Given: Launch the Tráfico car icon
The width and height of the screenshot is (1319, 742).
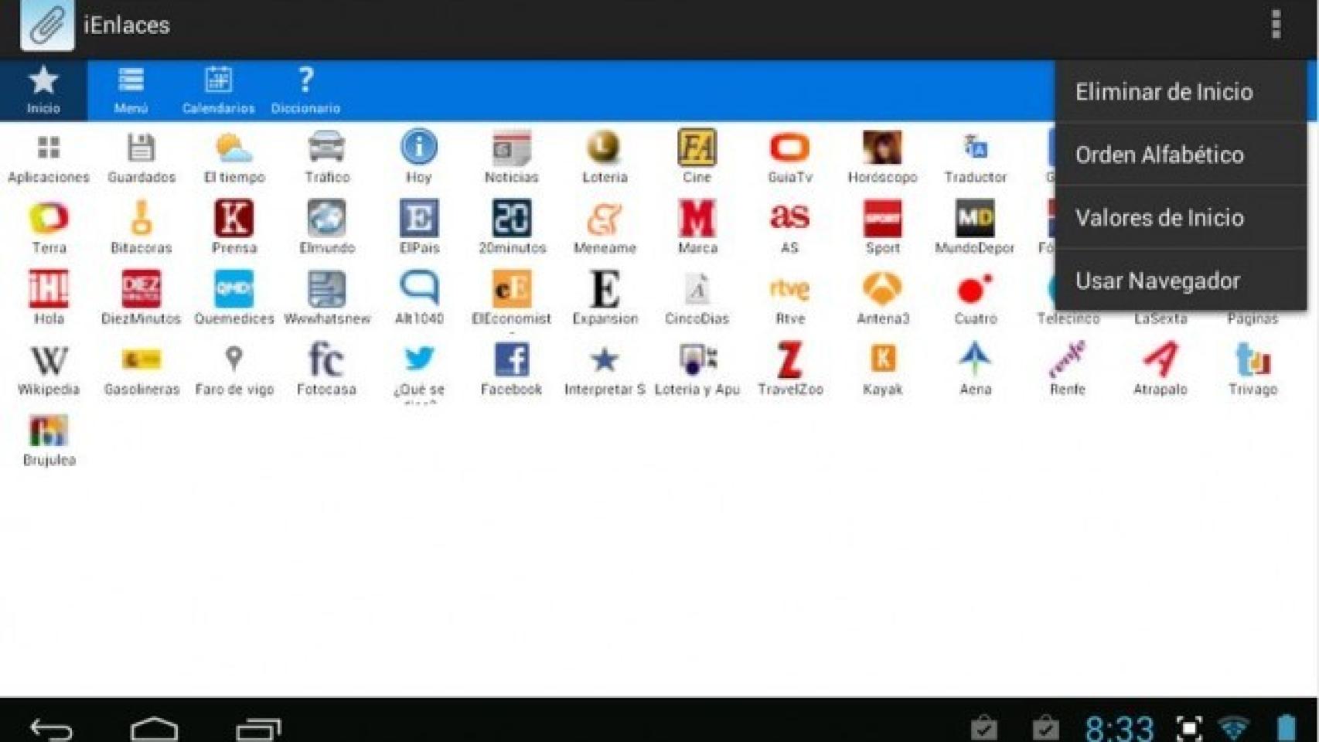Looking at the screenshot, I should tap(327, 148).
